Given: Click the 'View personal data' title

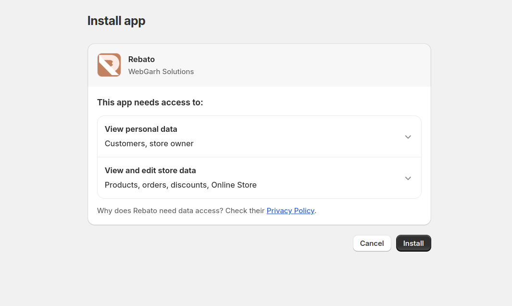Looking at the screenshot, I should click(x=141, y=129).
